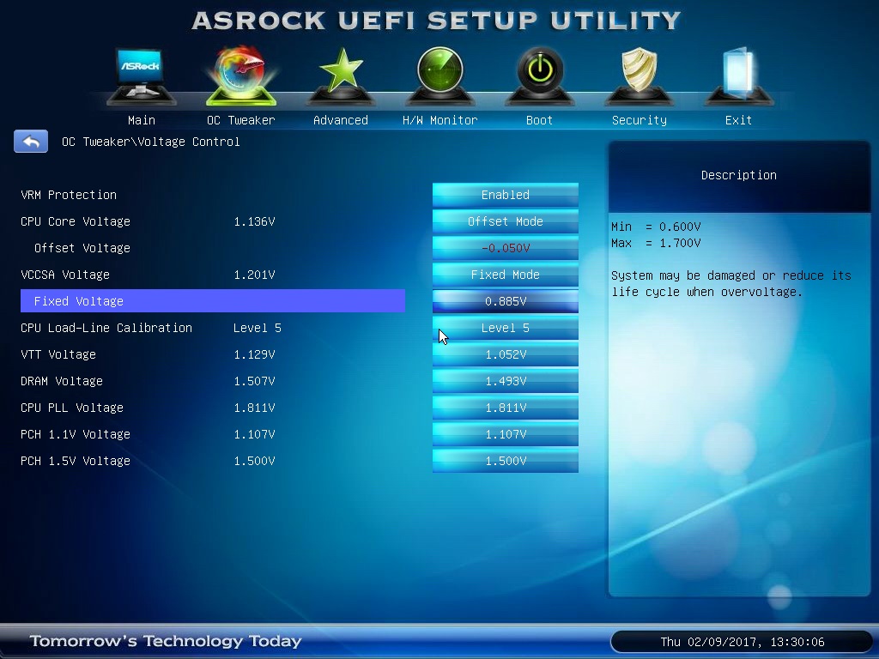Change PCH 1.5V Voltage value button
Screen dimensions: 879x659
click(x=505, y=461)
